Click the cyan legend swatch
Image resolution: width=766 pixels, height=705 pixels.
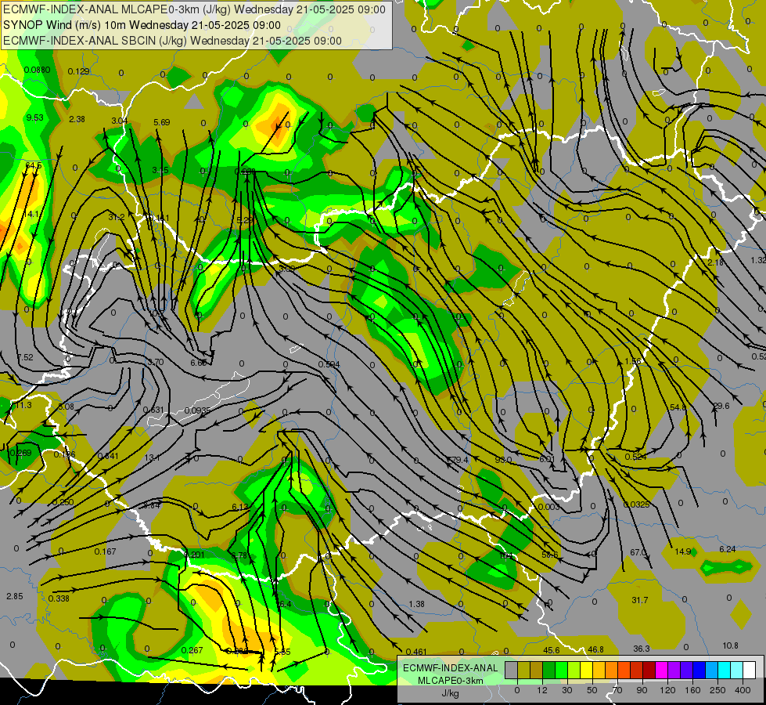[725, 670]
